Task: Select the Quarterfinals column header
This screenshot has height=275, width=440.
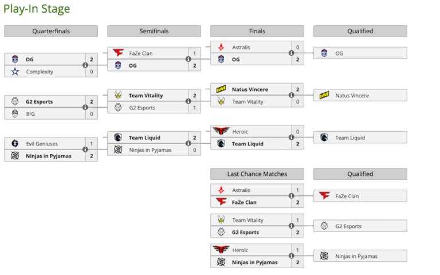Action: (51, 31)
